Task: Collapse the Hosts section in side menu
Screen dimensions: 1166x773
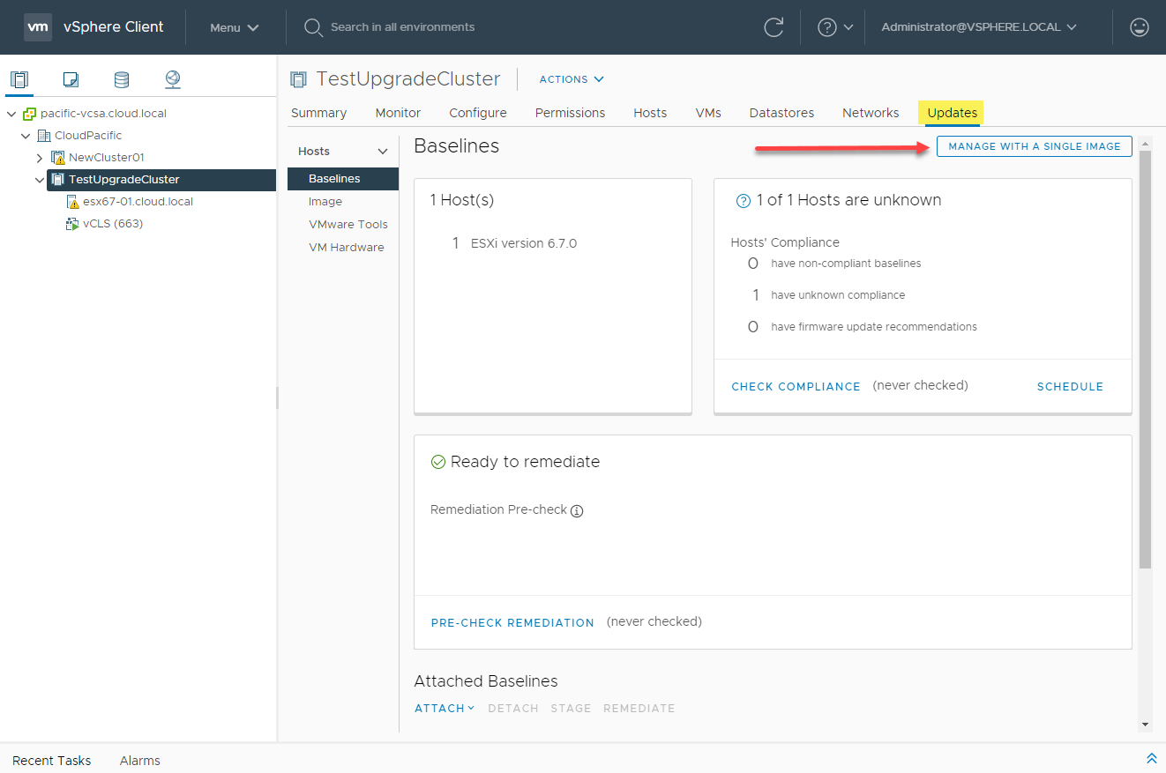Action: point(383,152)
